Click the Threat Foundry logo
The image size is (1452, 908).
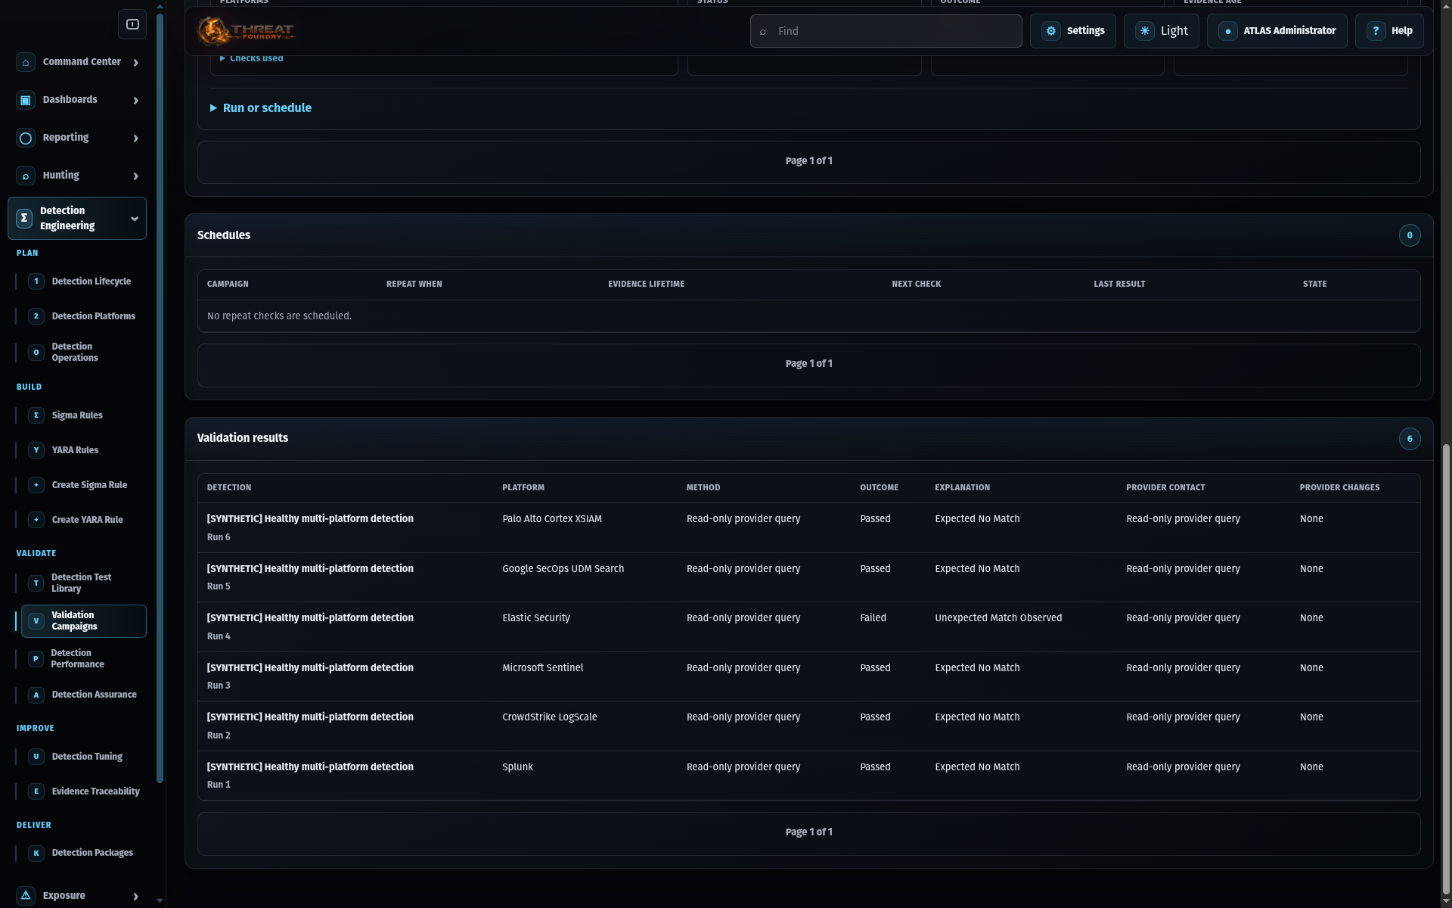pyautogui.click(x=246, y=31)
